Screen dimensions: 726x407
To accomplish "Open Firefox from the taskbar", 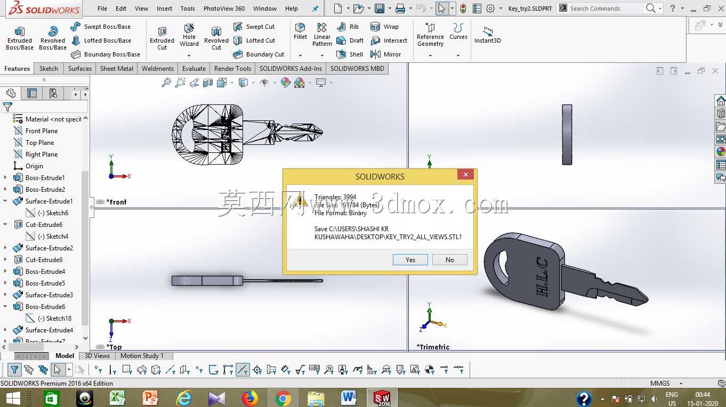I will pyautogui.click(x=249, y=398).
